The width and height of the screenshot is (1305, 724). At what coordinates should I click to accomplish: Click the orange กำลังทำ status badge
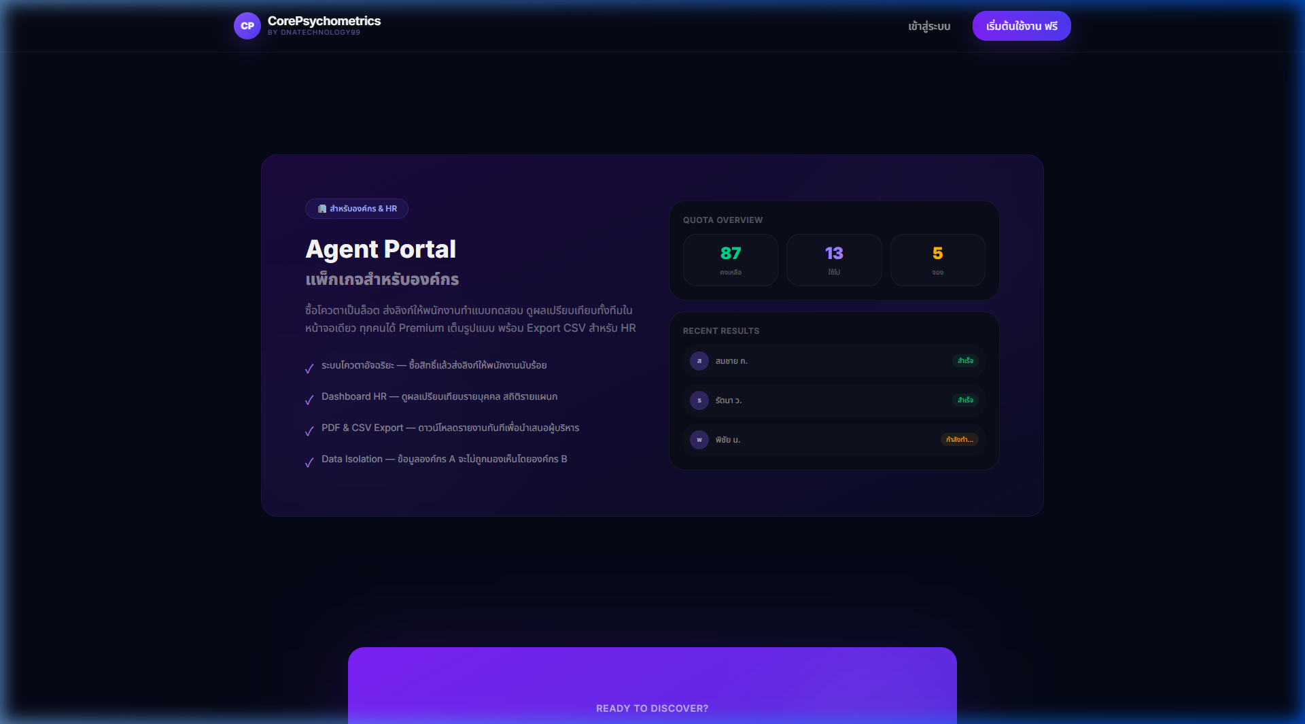(959, 440)
